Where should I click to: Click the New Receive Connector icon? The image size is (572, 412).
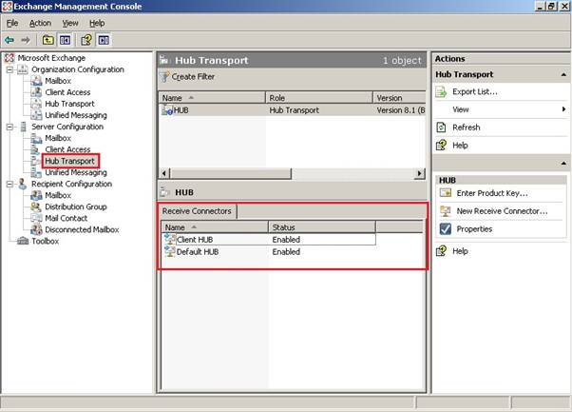pyautogui.click(x=446, y=210)
